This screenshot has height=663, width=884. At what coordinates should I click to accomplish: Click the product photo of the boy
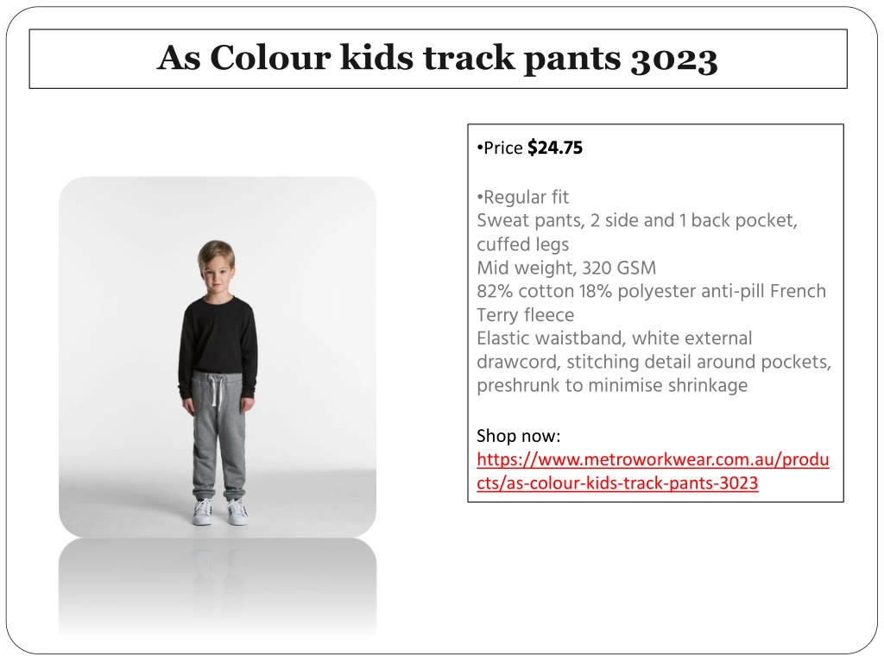(218, 357)
